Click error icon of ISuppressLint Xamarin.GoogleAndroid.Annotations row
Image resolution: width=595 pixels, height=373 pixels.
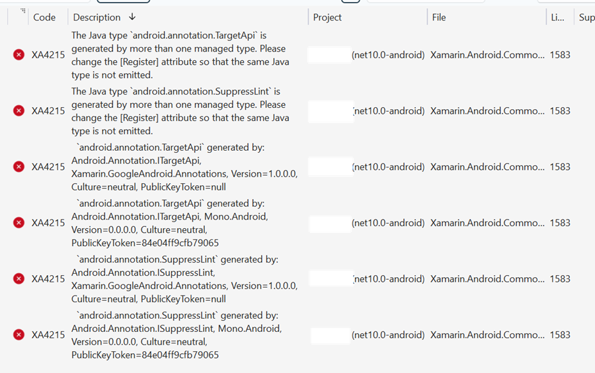coord(19,278)
